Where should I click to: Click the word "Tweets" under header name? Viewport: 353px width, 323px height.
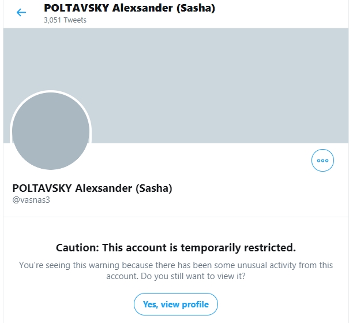(x=75, y=20)
